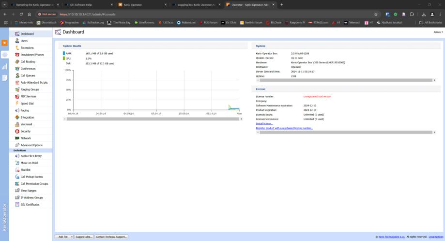The height and width of the screenshot is (241, 445).
Task: Open the Speed Dial lightning icon
Action: click(x=17, y=103)
